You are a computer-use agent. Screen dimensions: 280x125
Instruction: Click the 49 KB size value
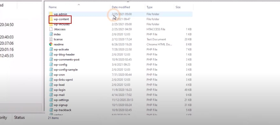point(188,90)
